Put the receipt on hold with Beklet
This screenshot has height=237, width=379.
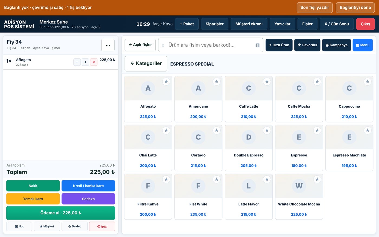(x=74, y=226)
